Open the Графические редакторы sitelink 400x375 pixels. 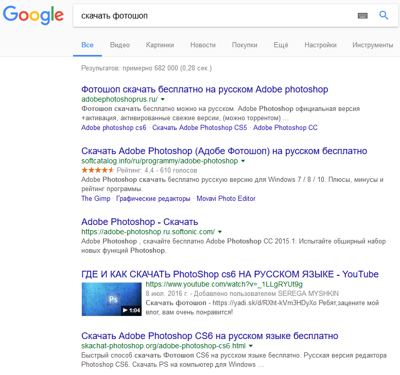[153, 199]
